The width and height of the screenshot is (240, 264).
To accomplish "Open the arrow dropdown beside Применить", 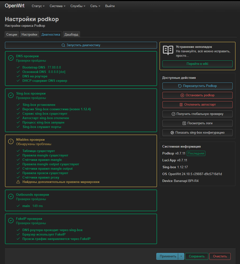I will coord(181,256).
